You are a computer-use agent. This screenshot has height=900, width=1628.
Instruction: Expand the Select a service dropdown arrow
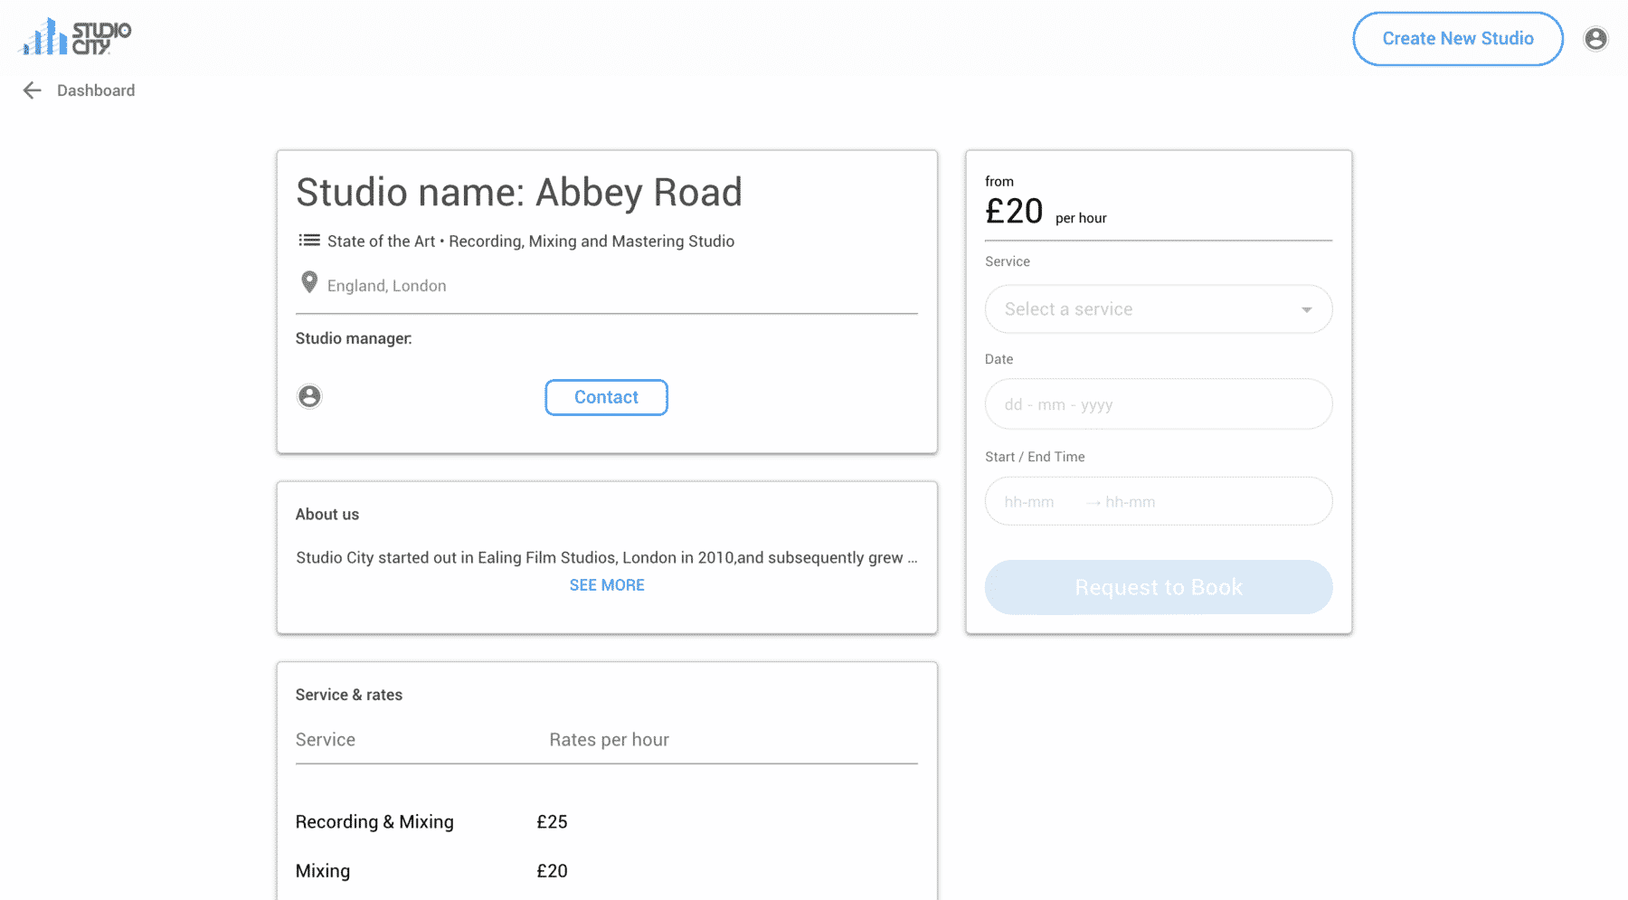[1306, 310]
